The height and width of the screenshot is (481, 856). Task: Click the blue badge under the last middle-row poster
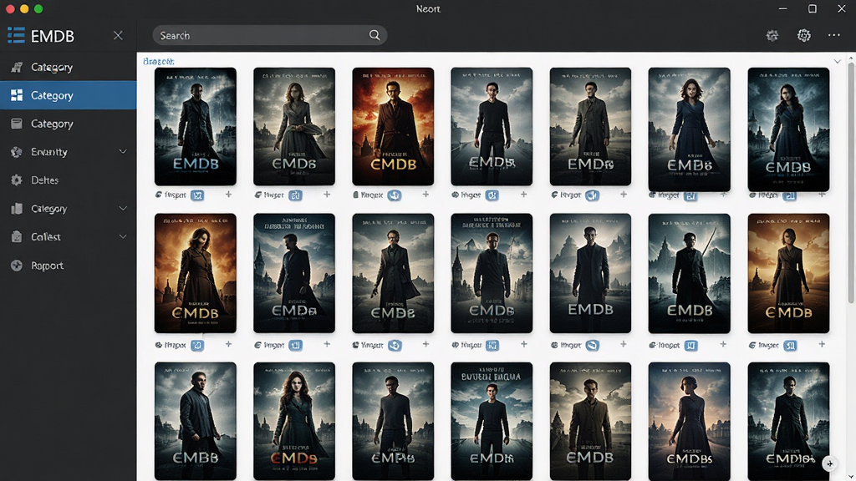789,345
